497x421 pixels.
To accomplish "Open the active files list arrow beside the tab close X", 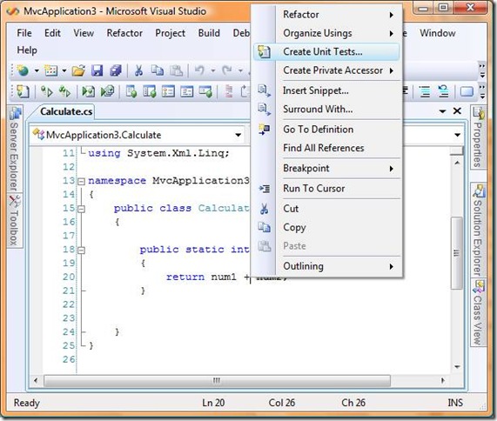I will (442, 111).
